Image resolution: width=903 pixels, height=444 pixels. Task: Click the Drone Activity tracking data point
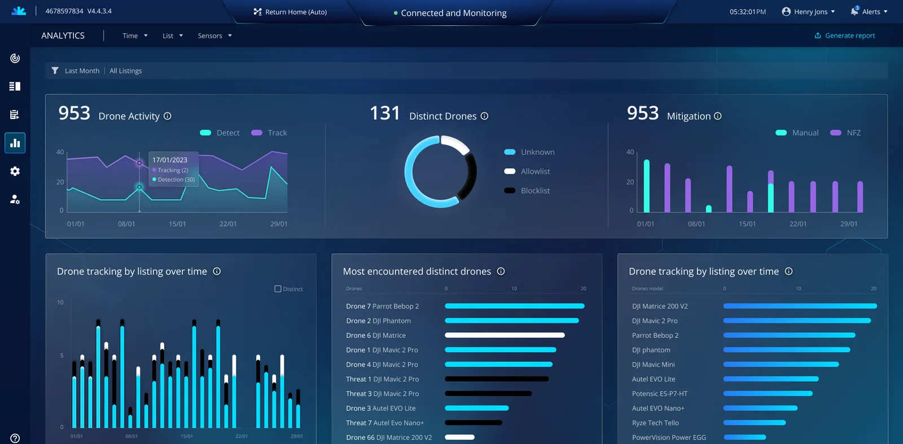pos(139,163)
